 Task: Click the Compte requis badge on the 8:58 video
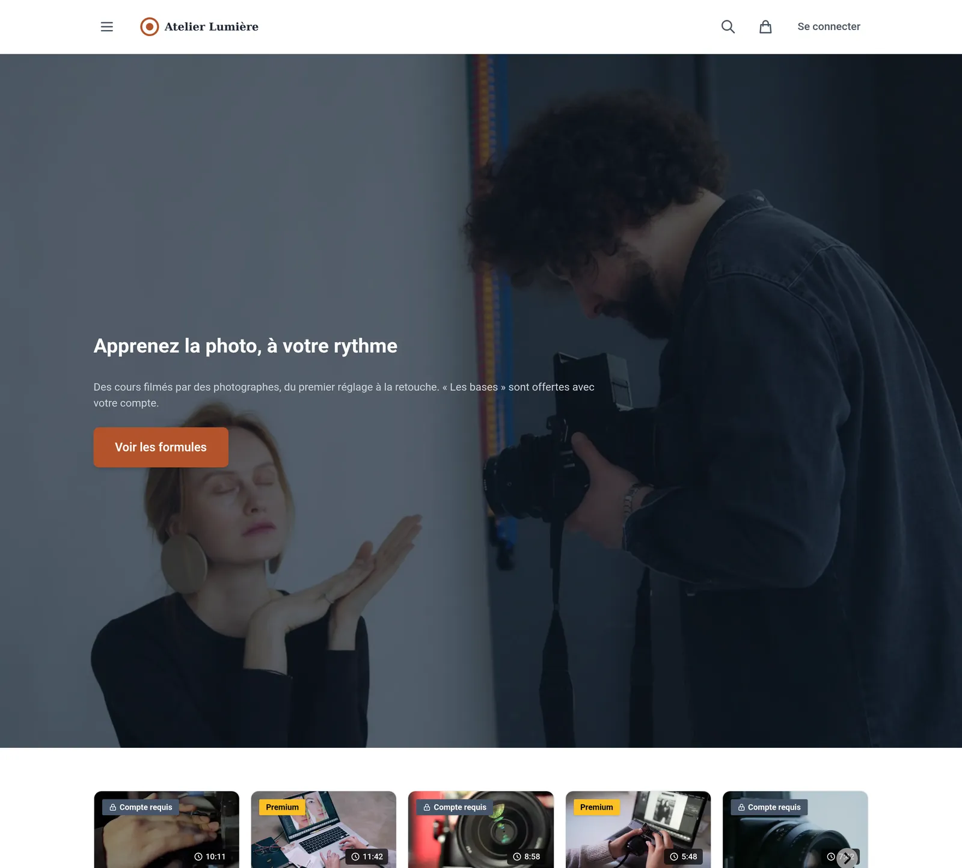(455, 807)
